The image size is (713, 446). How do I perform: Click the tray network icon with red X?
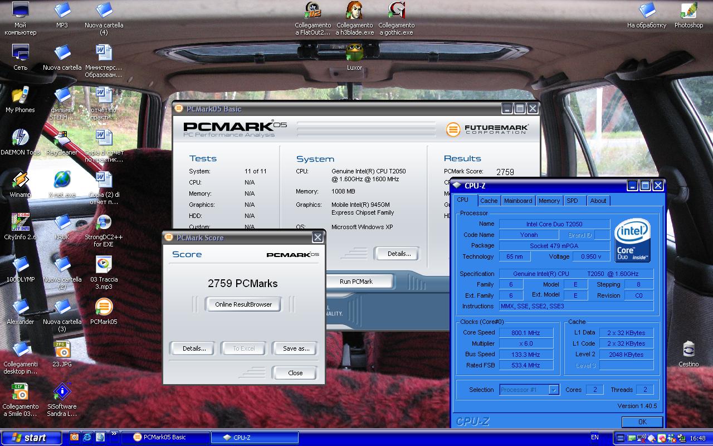[641, 438]
